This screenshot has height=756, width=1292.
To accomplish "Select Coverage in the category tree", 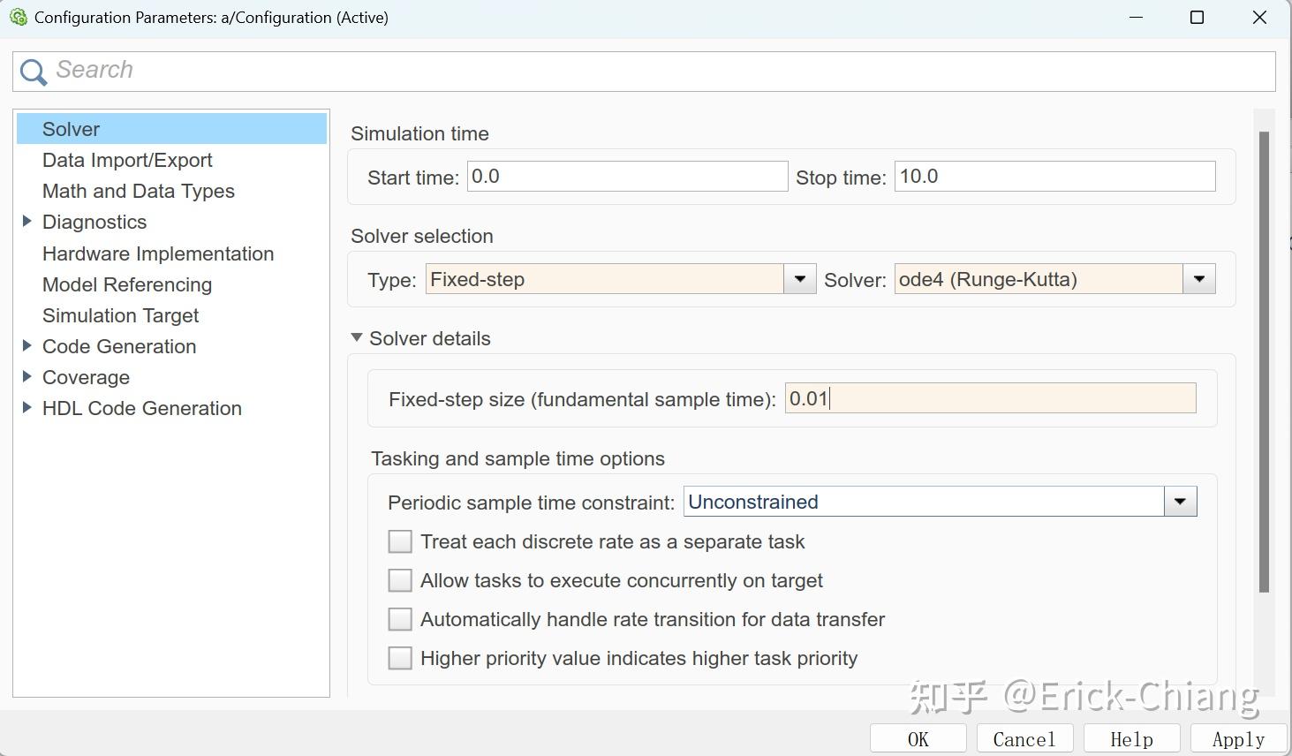I will coord(86,377).
